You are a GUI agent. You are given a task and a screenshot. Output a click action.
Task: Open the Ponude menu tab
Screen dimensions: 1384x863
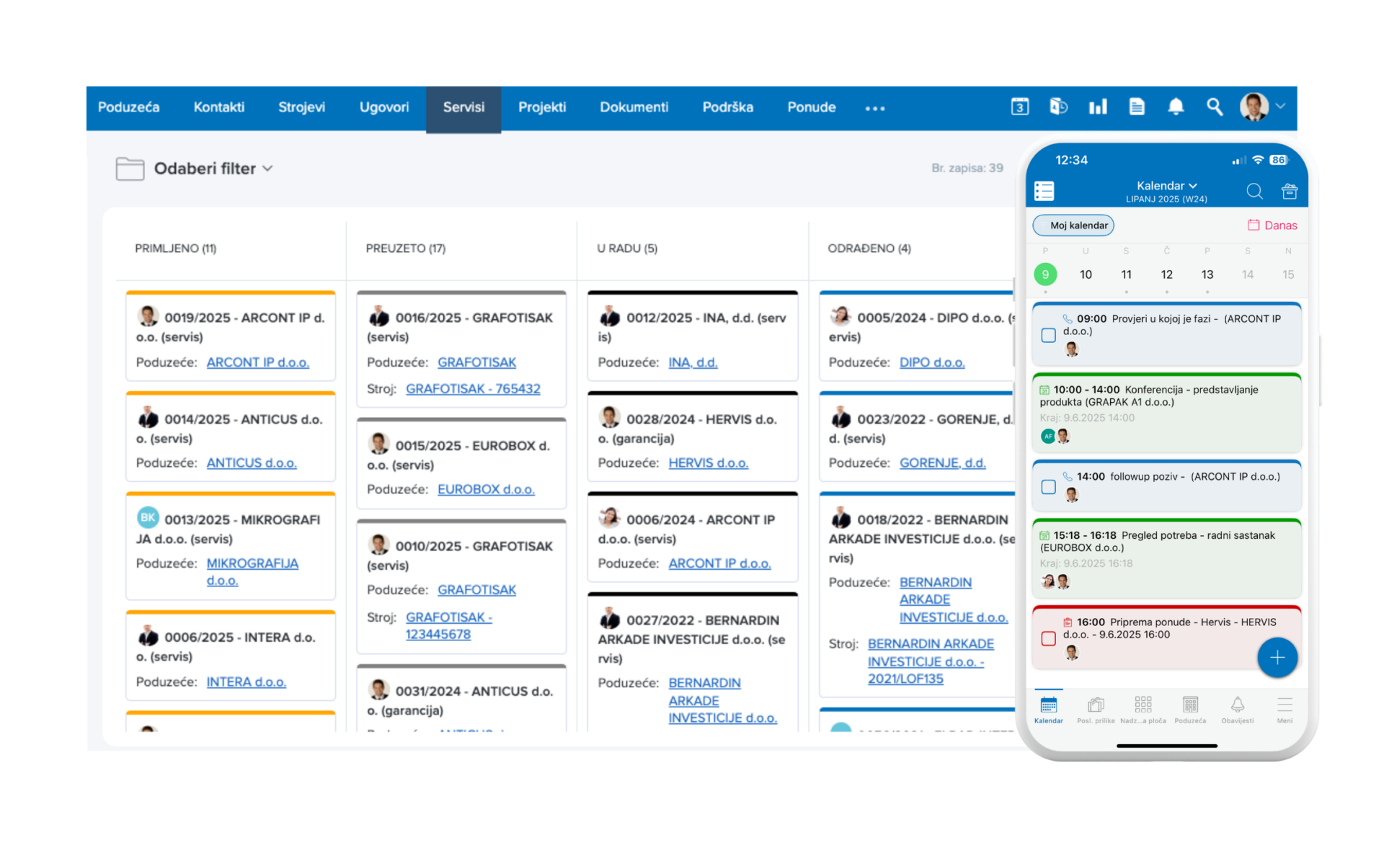812,107
